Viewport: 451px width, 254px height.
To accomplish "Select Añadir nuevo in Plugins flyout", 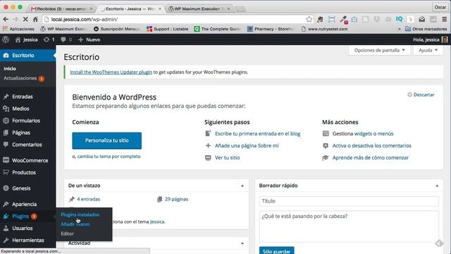I will coord(75,224).
